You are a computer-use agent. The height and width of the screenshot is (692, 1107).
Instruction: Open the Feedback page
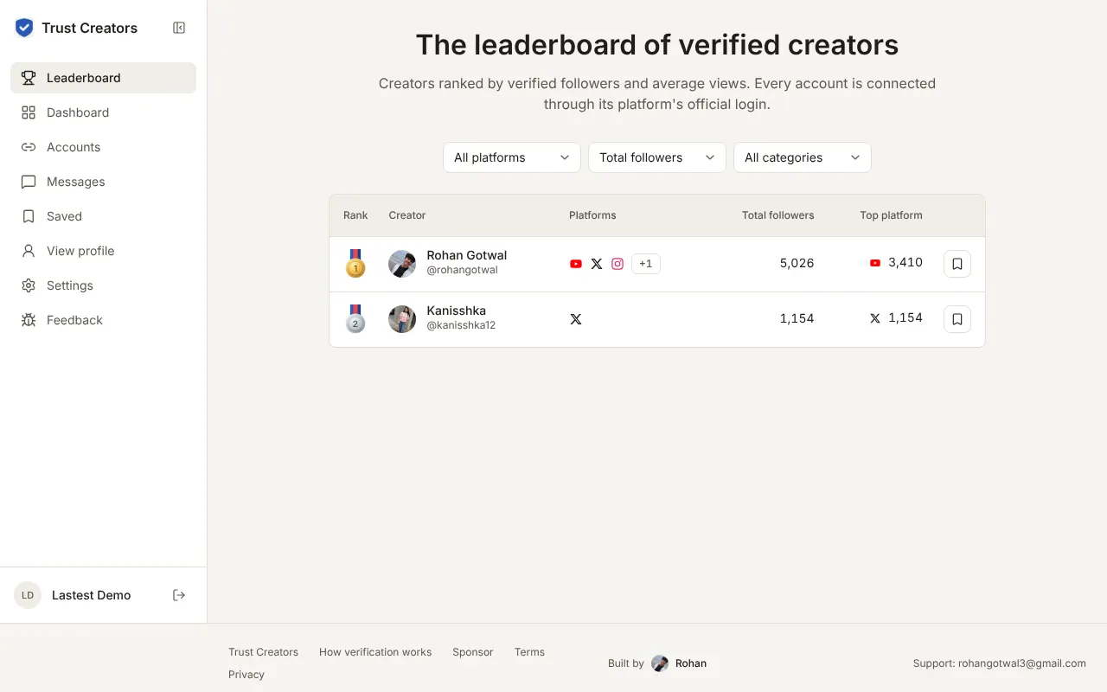[104, 320]
